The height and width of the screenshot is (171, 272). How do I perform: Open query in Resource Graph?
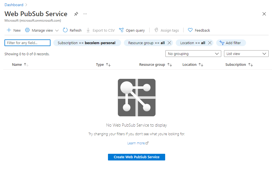coord(132,30)
